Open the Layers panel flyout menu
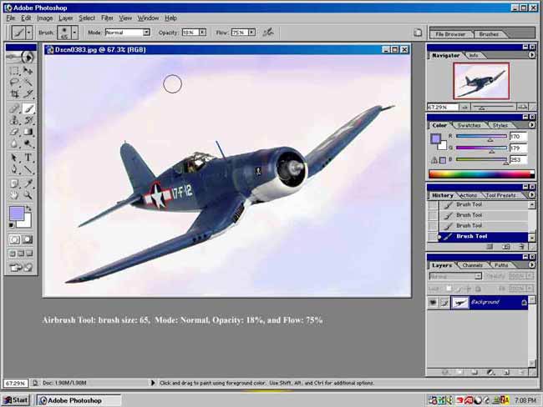543x407 pixels. tap(531, 265)
